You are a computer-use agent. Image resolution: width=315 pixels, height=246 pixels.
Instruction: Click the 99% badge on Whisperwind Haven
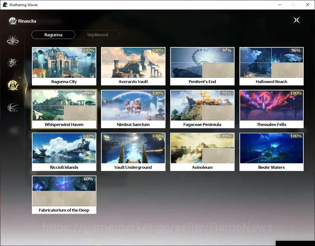click(88, 93)
